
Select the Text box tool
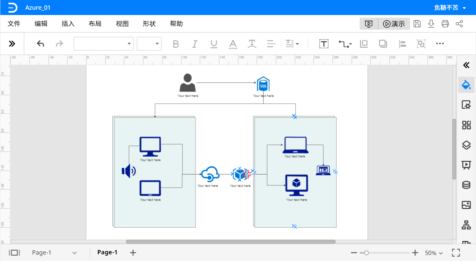point(324,44)
